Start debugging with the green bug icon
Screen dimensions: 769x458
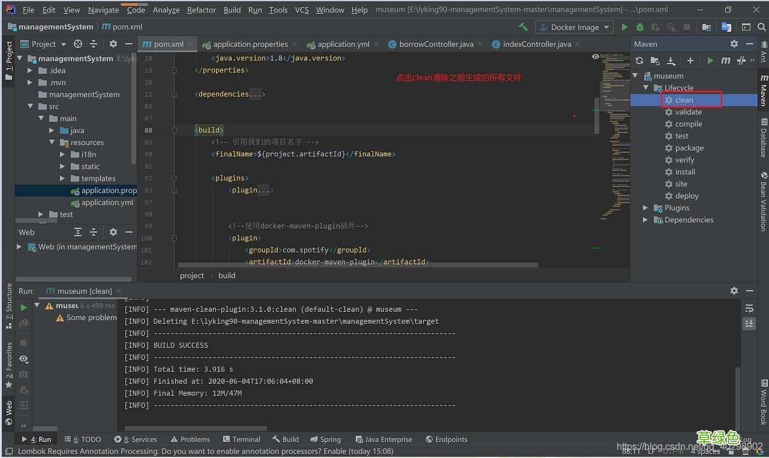tap(640, 27)
